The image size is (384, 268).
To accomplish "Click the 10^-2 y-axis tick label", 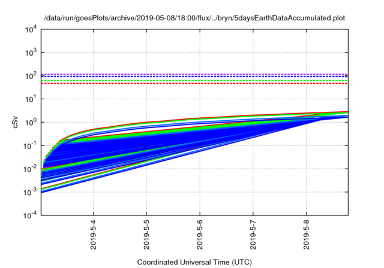I will coord(31,169).
